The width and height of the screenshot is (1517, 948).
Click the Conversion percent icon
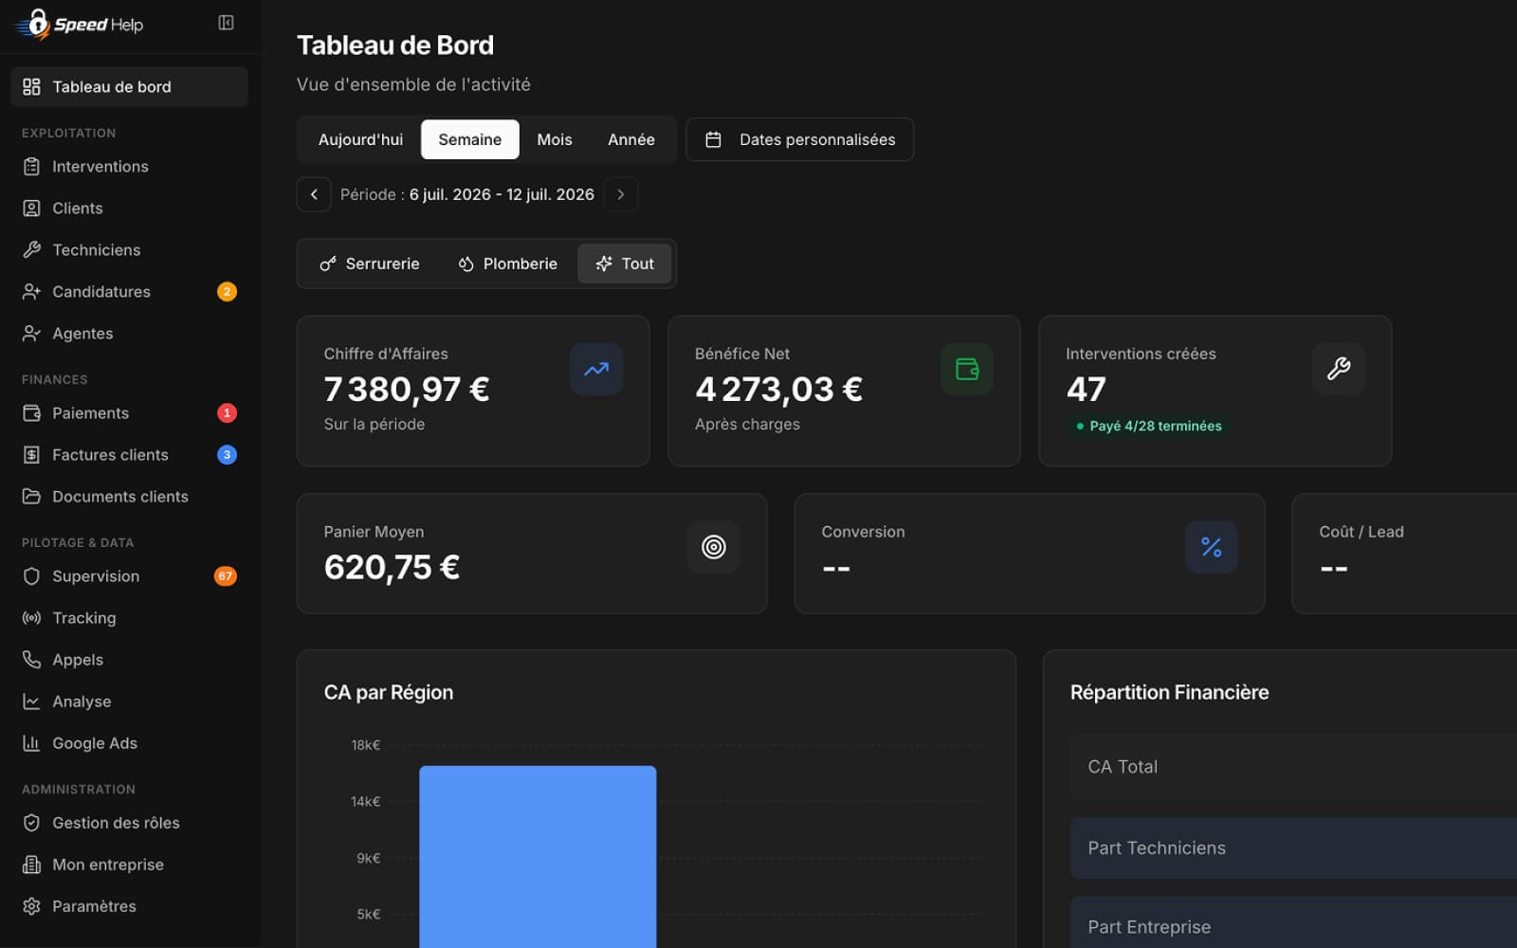point(1211,547)
